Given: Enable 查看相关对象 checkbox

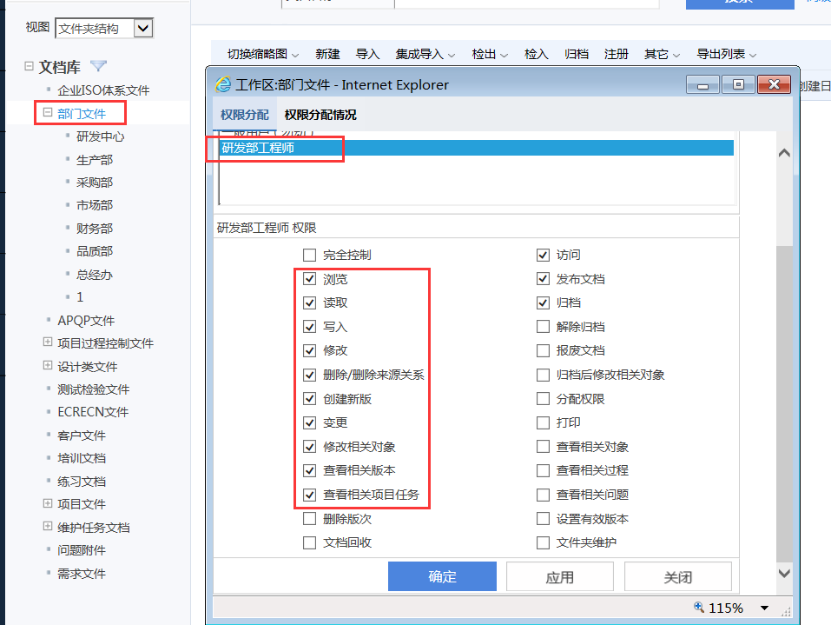Looking at the screenshot, I should 543,447.
